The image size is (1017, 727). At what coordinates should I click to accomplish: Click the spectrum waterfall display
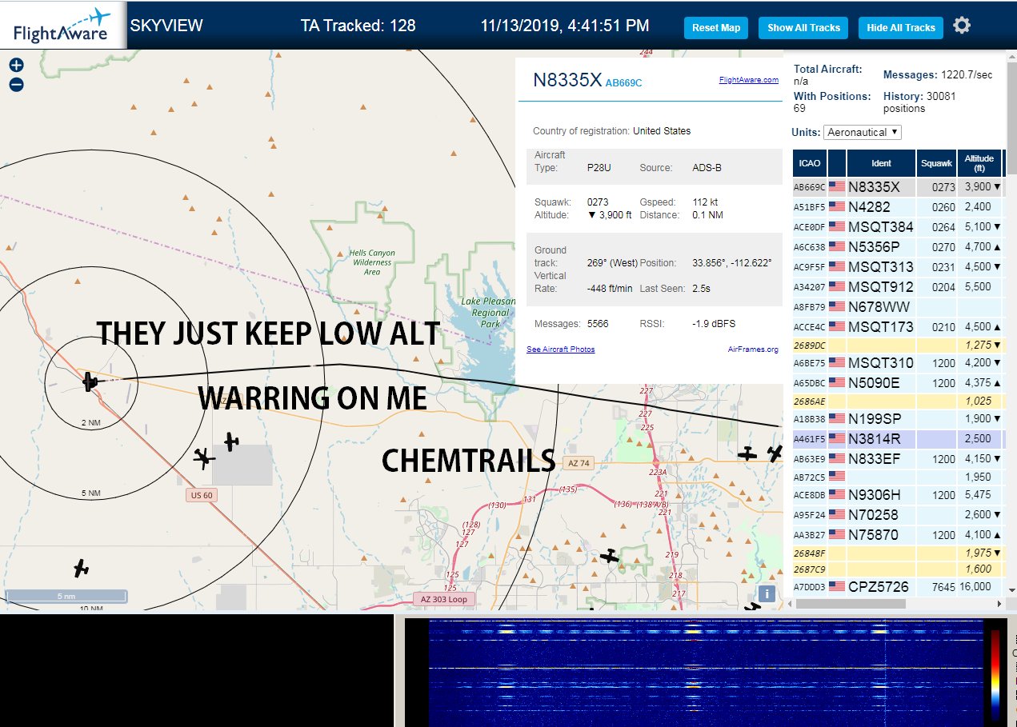(x=704, y=672)
